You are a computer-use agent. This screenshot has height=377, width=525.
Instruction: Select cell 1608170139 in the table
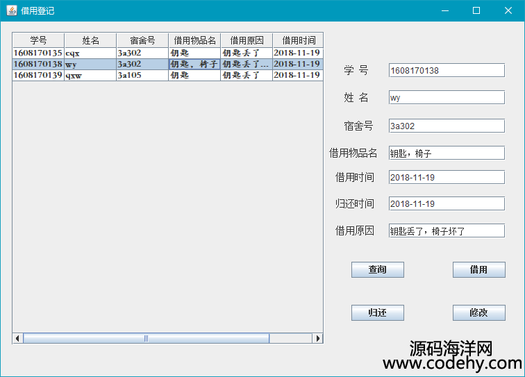click(38, 75)
